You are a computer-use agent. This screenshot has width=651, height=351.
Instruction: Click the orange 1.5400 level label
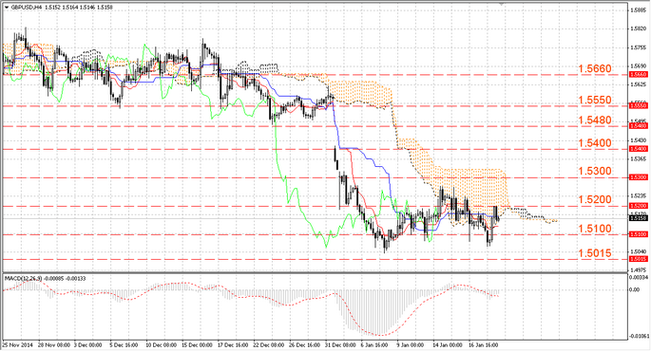coord(595,143)
